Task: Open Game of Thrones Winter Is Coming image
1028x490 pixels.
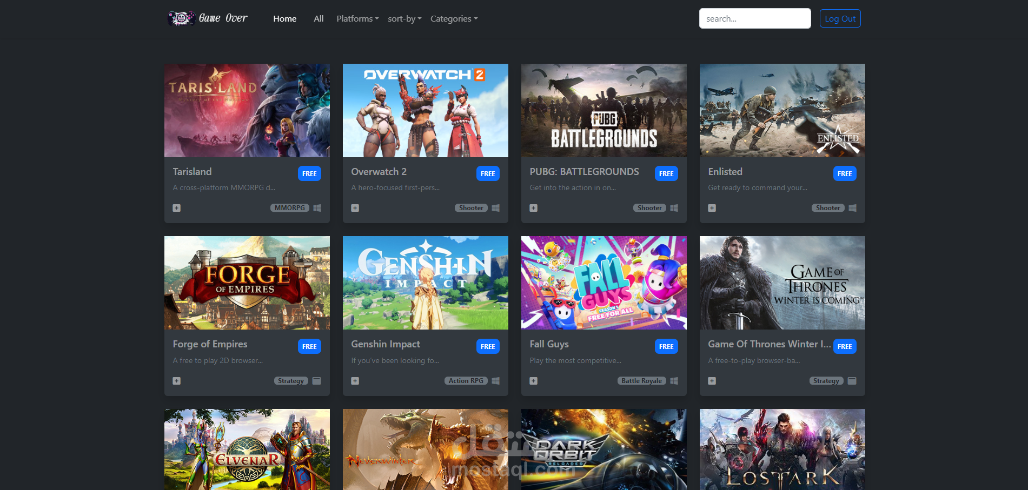Action: [782, 283]
